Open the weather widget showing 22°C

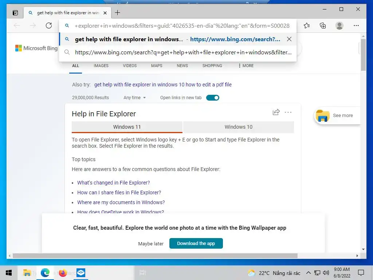coord(274,273)
